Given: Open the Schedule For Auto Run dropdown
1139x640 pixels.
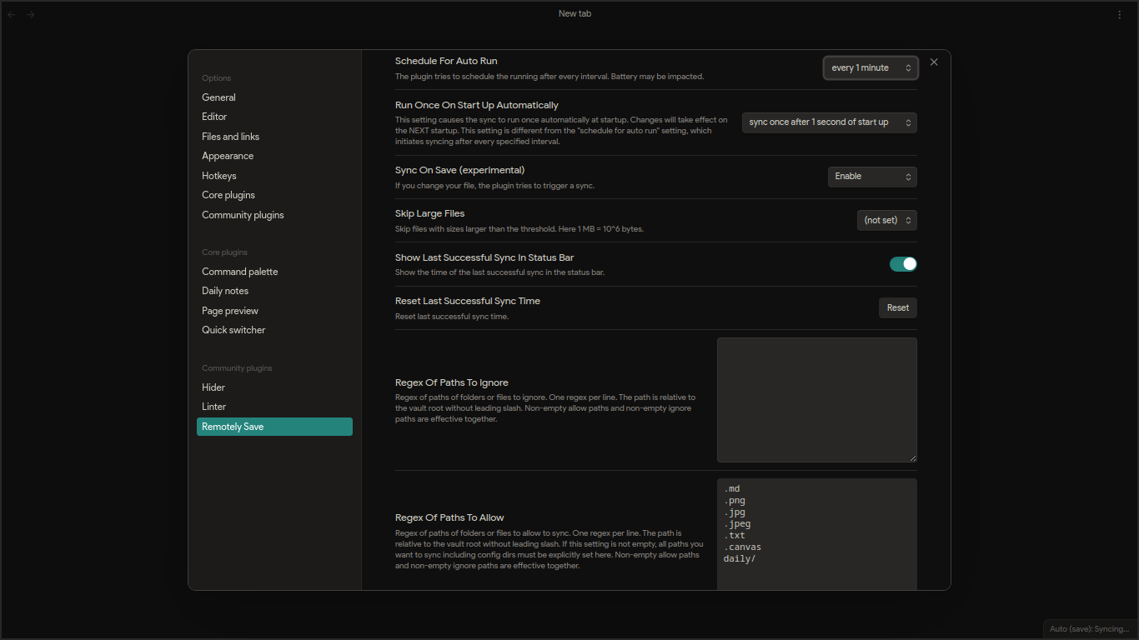Looking at the screenshot, I should 871,67.
